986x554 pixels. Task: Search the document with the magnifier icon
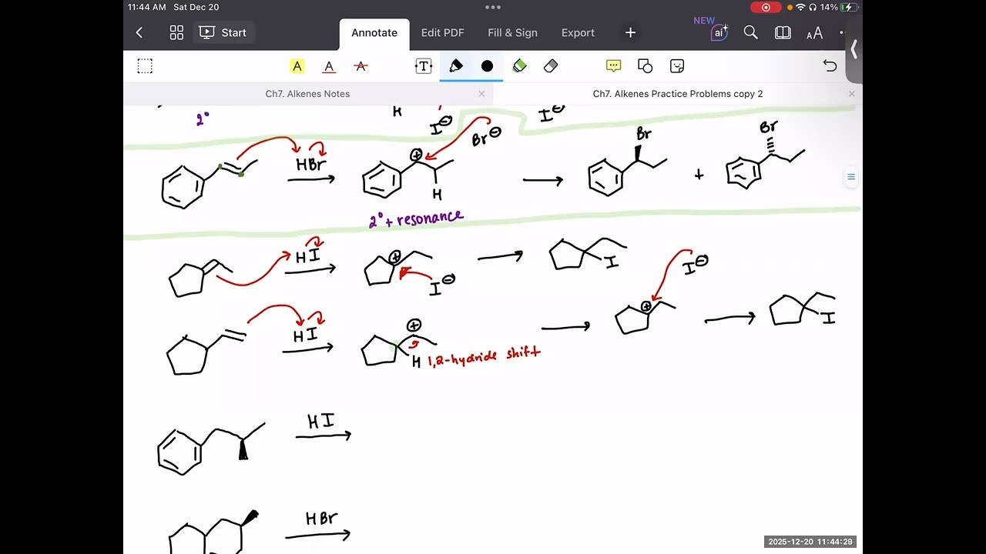pyautogui.click(x=750, y=32)
